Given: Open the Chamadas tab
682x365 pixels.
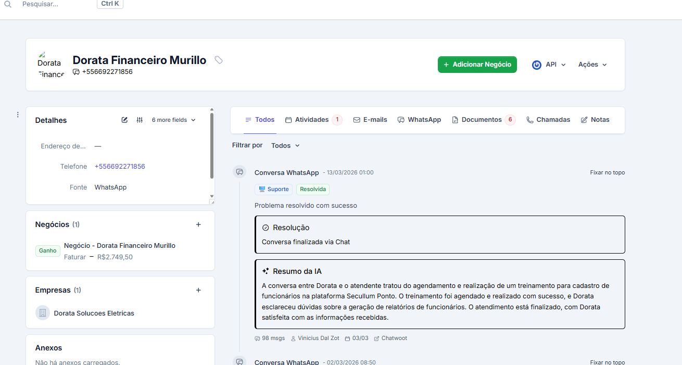Looking at the screenshot, I should (x=548, y=120).
